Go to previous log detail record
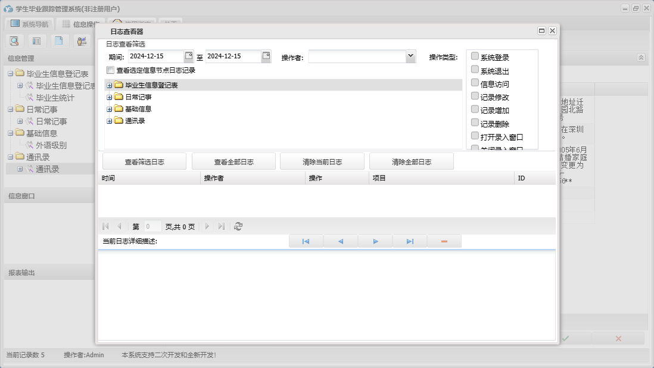This screenshot has height=368, width=654. 340,241
